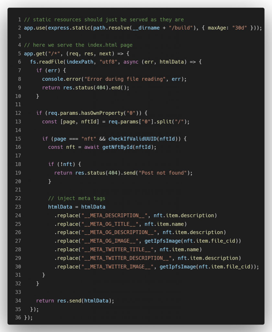Click the string "__META_DESCRIPTION__" on line 24

(114, 216)
